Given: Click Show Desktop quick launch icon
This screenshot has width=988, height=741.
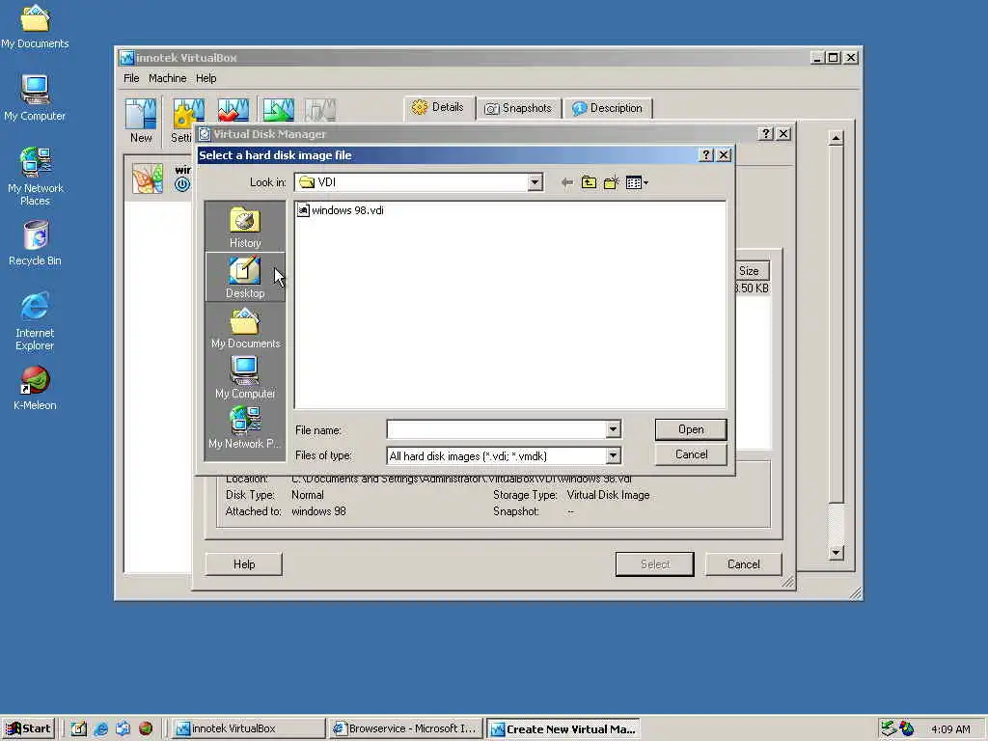Looking at the screenshot, I should (x=79, y=728).
